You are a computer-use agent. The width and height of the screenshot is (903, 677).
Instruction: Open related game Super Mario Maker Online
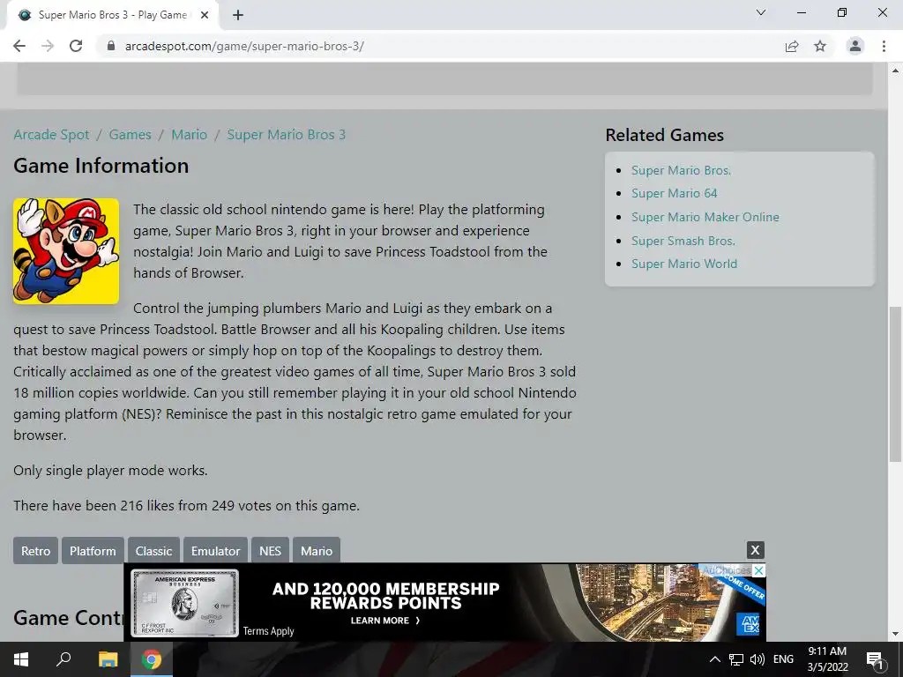coord(705,217)
